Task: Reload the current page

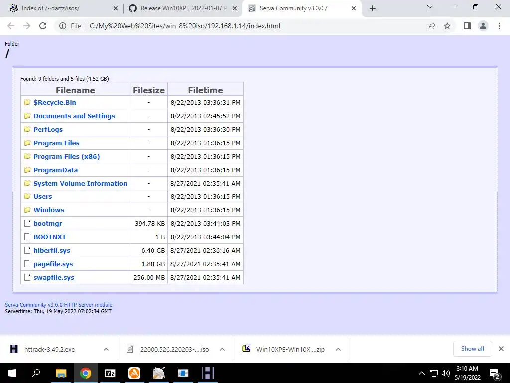Action: point(43,26)
